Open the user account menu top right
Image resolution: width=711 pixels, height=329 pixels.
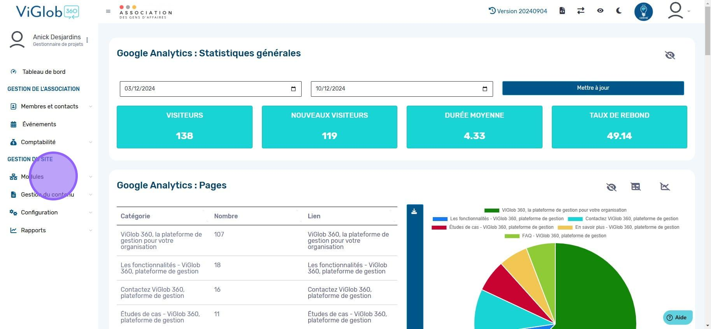click(x=678, y=11)
